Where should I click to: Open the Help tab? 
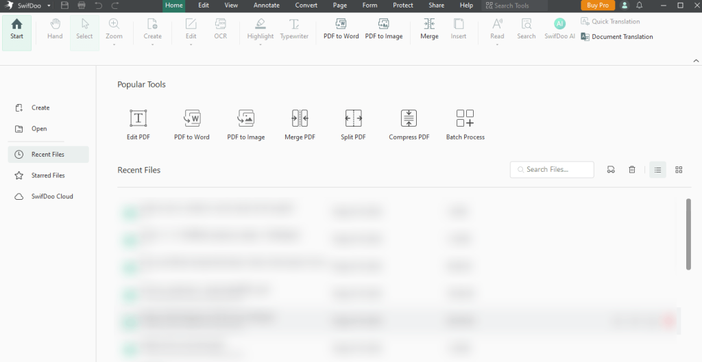coord(466,5)
